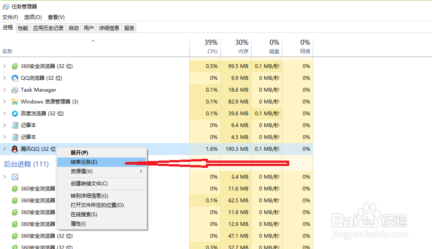The width and height of the screenshot is (432, 249).
Task: Expand the Task Manager process row
Action: click(x=5, y=90)
